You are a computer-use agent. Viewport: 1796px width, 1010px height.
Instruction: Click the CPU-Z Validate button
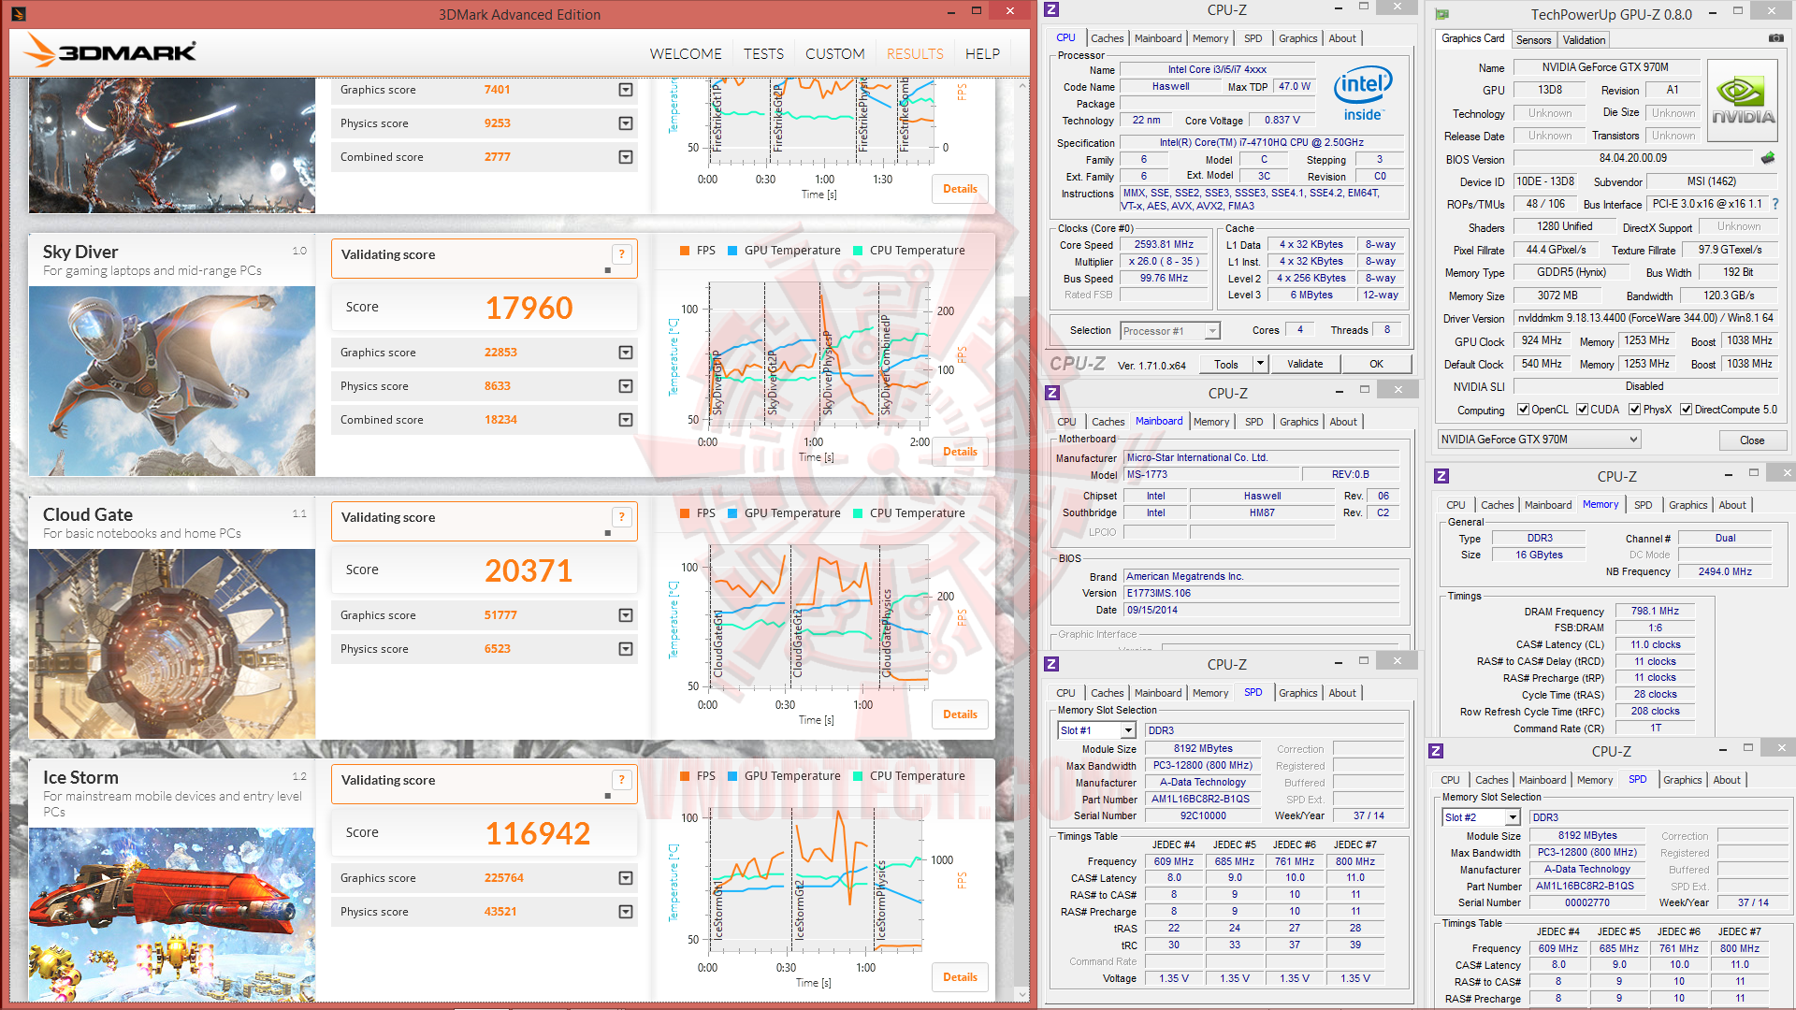[x=1304, y=364]
